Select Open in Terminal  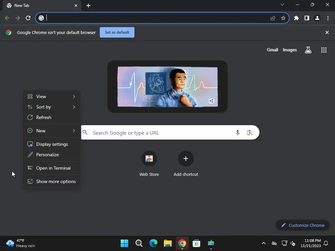[x=51, y=168]
